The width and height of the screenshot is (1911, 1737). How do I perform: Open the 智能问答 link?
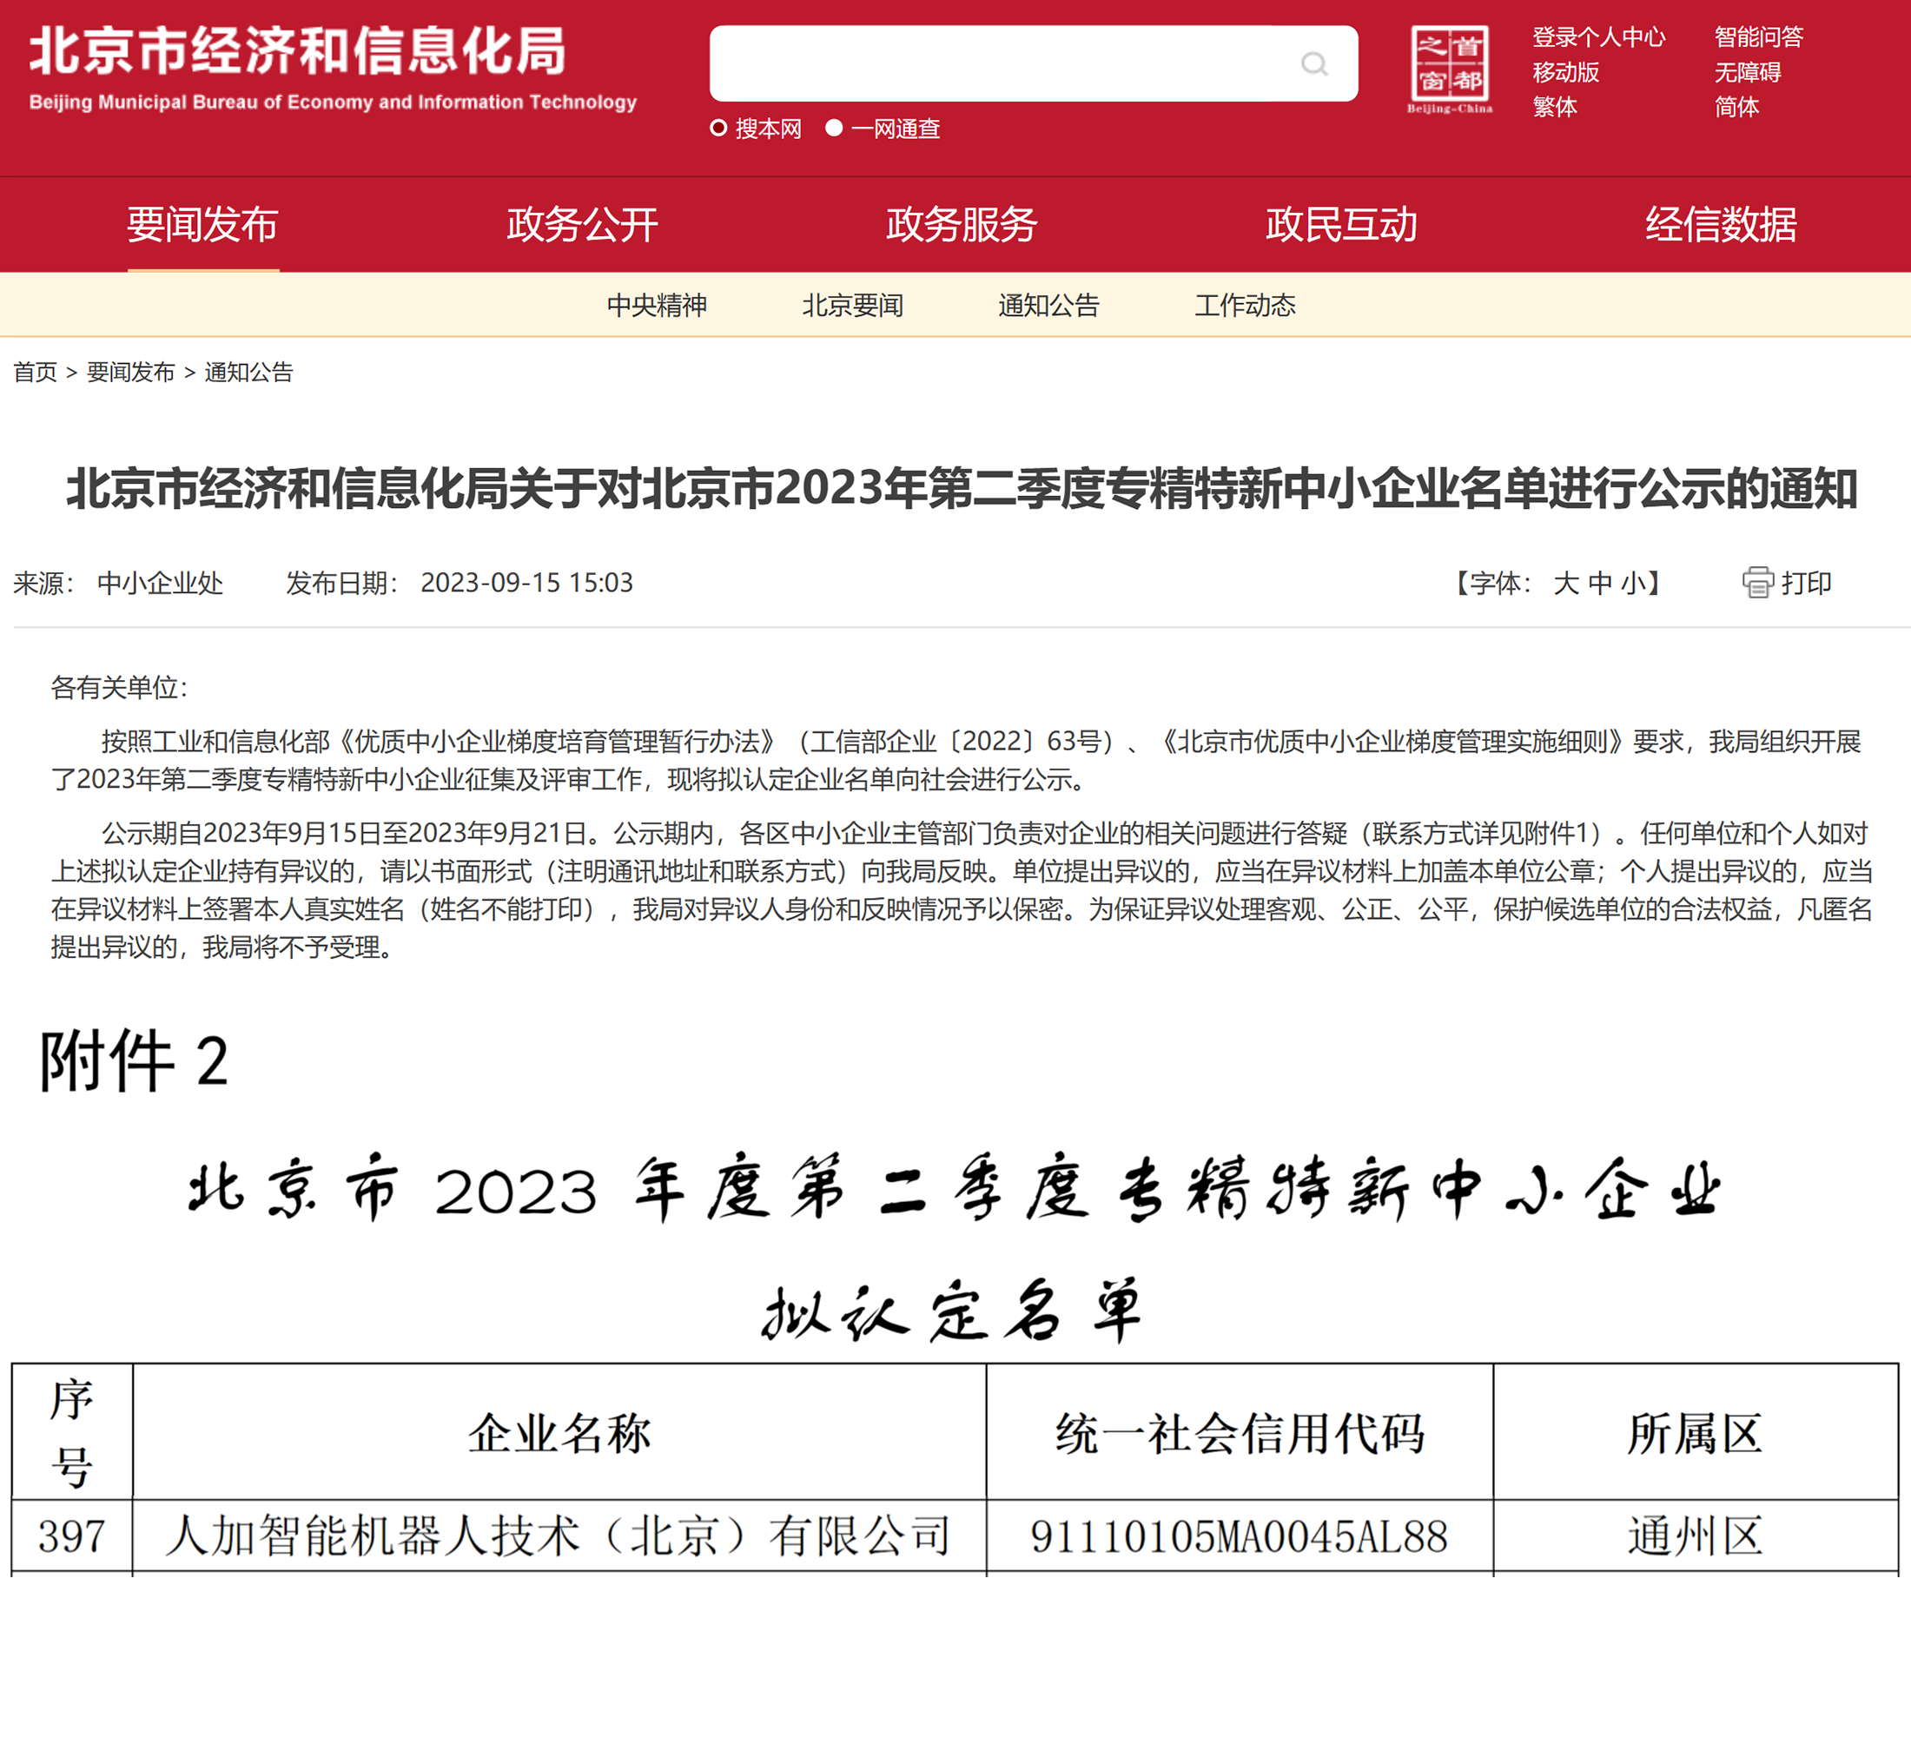[1758, 37]
